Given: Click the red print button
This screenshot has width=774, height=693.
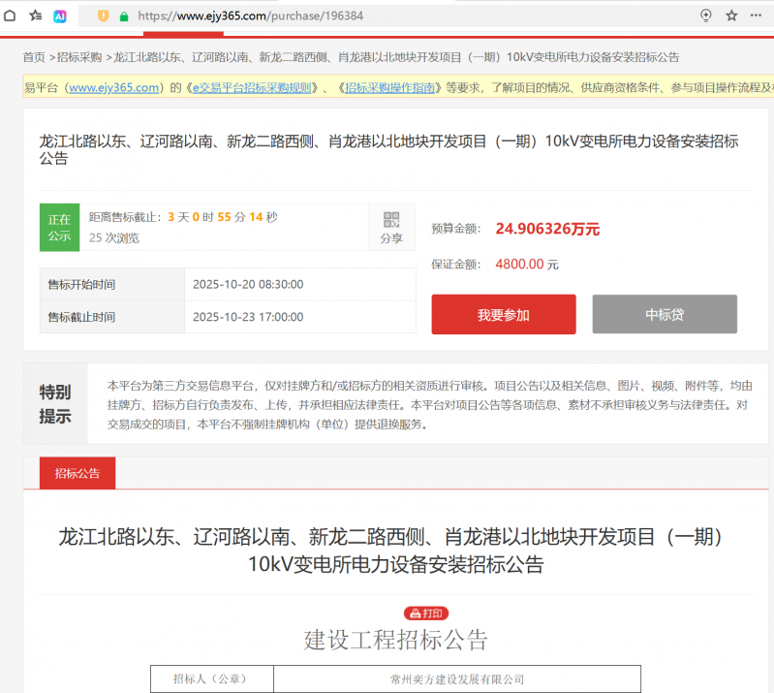Looking at the screenshot, I should (426, 613).
